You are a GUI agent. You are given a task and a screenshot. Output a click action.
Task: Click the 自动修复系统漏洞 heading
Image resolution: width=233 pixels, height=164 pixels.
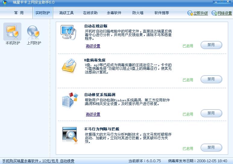(x=100, y=94)
